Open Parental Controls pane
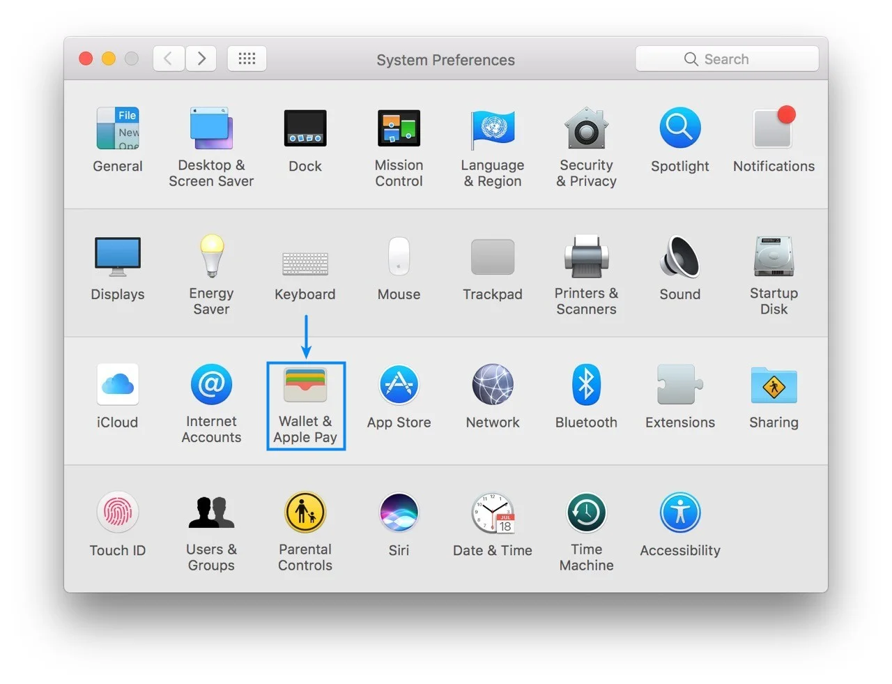The image size is (892, 684). click(x=305, y=513)
